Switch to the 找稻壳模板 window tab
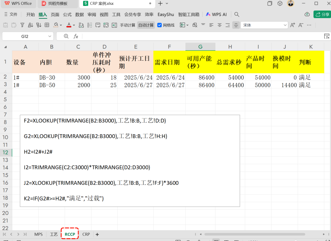 coord(58,4)
